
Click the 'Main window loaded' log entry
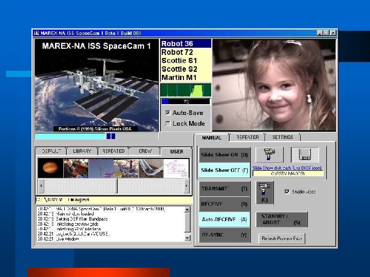[x=66, y=213]
